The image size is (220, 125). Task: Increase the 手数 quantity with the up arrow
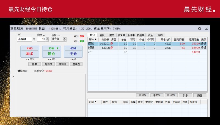pyautogui.click(x=47, y=38)
